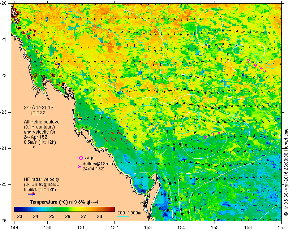Click the latitude axis label -24

(x=4, y=148)
